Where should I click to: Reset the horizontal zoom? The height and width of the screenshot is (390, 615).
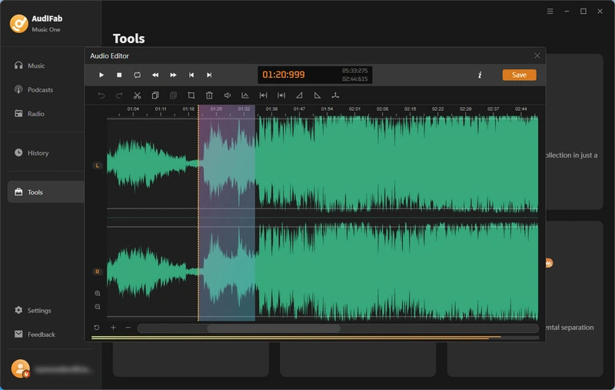(97, 328)
